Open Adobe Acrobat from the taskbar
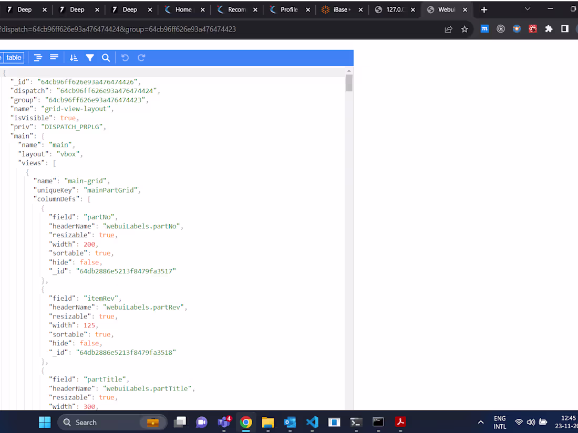This screenshot has height=433, width=578. point(400,422)
